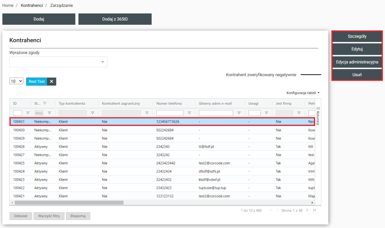Click the Dodaj button
Viewport: 385px width, 228px height.
pos(39,19)
